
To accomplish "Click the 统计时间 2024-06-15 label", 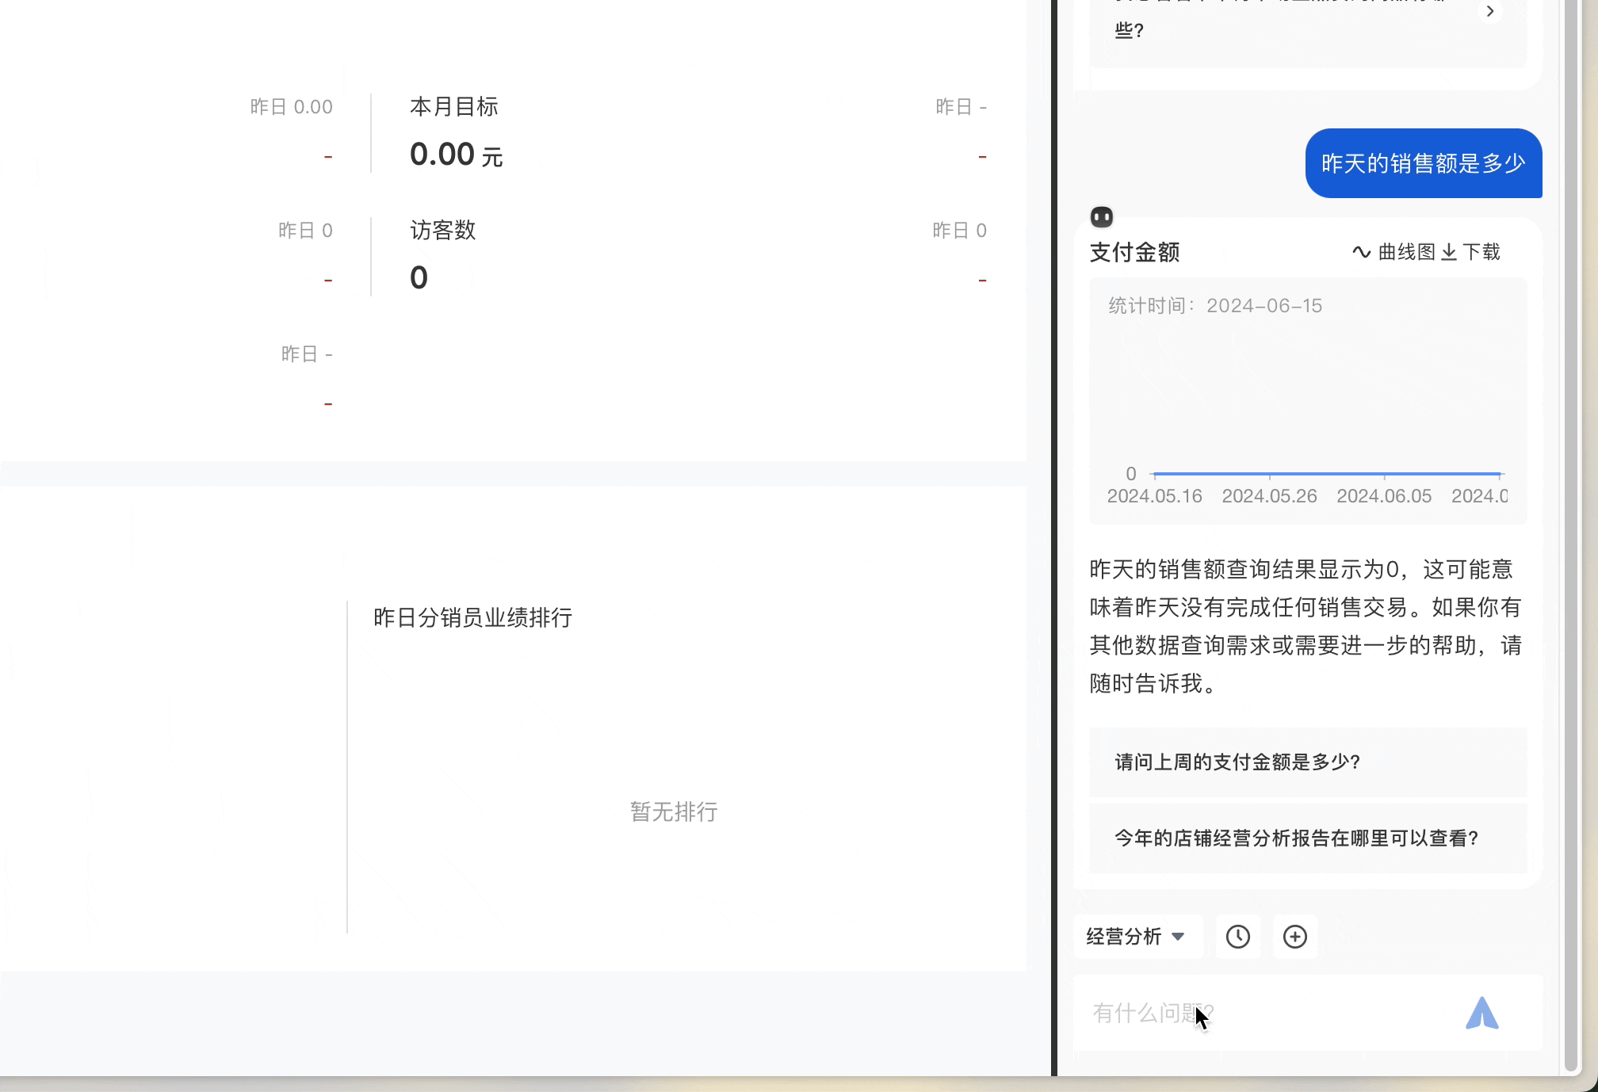I will [x=1215, y=306].
